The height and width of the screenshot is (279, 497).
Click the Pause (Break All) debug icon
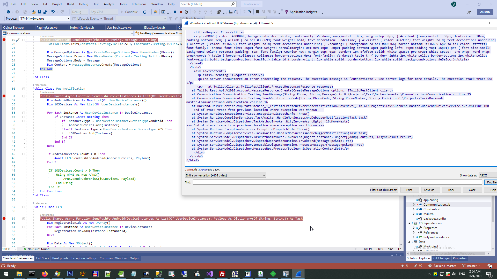pyautogui.click(x=175, y=12)
